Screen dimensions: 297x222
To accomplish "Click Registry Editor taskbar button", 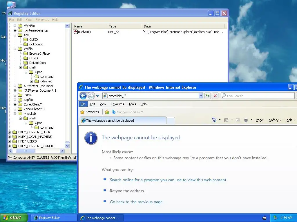I will tap(54, 218).
